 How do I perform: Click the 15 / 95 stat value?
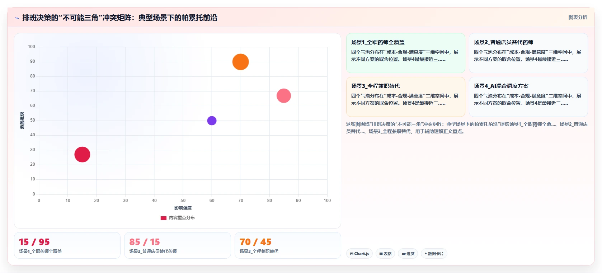pos(34,242)
